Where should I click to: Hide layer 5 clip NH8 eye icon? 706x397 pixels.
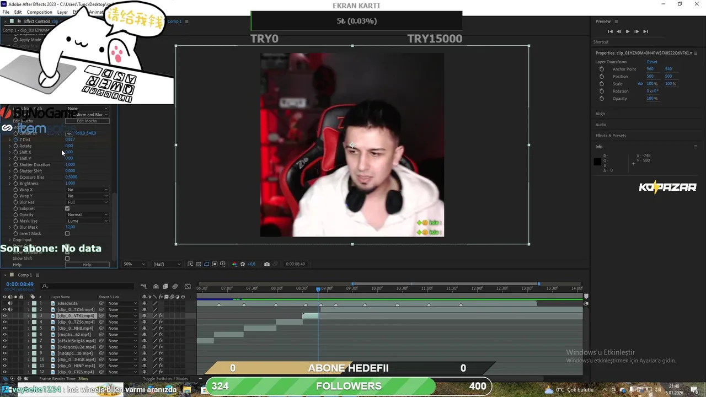[x=4, y=329]
